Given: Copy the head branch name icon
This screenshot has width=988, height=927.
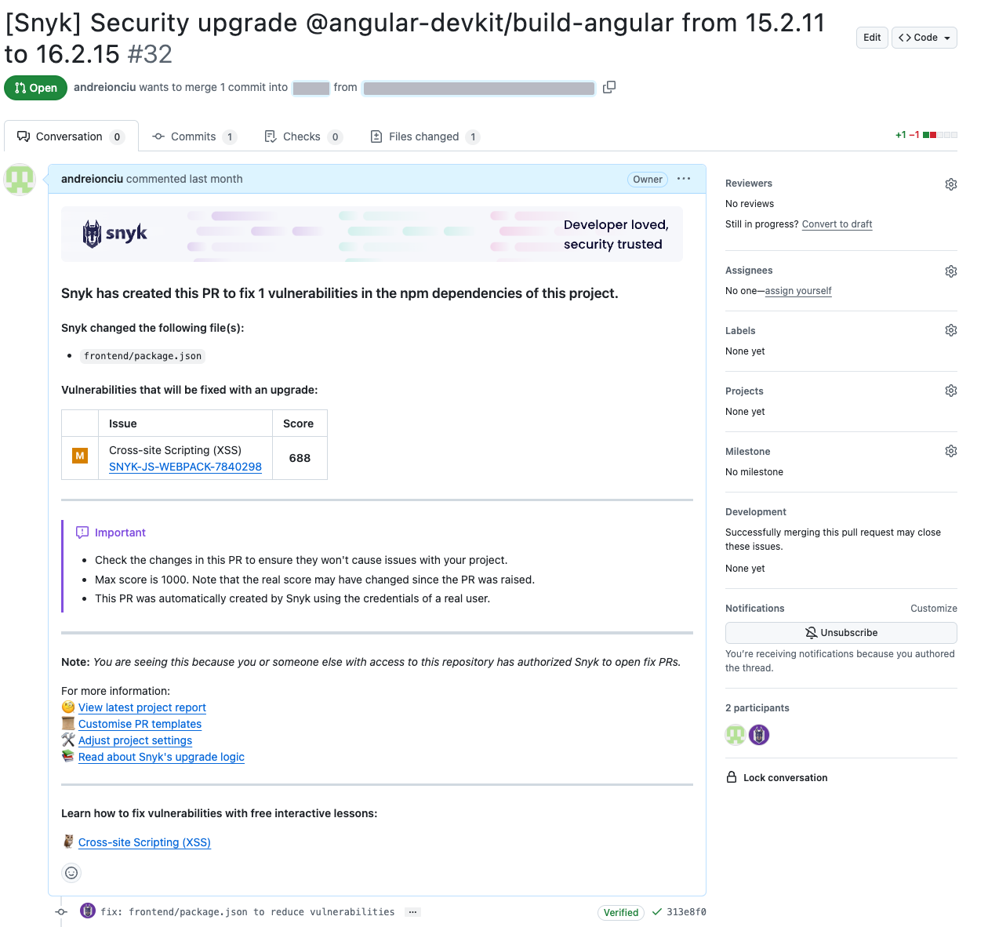Looking at the screenshot, I should [x=609, y=87].
